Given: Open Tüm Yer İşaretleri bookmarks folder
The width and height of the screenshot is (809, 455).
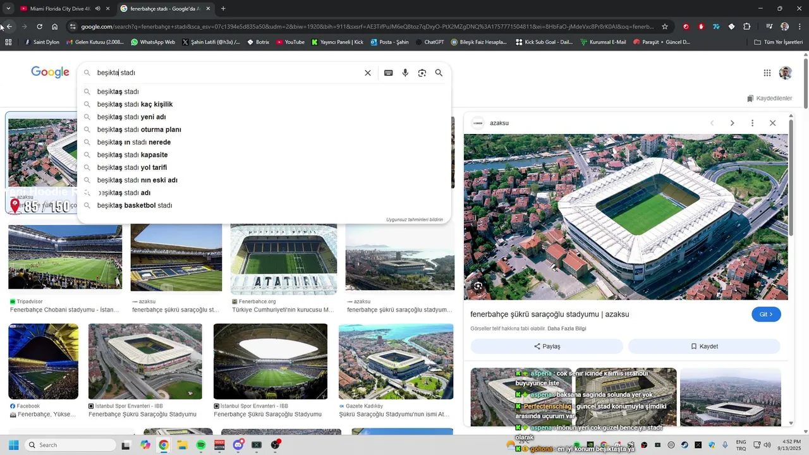Looking at the screenshot, I should point(778,42).
